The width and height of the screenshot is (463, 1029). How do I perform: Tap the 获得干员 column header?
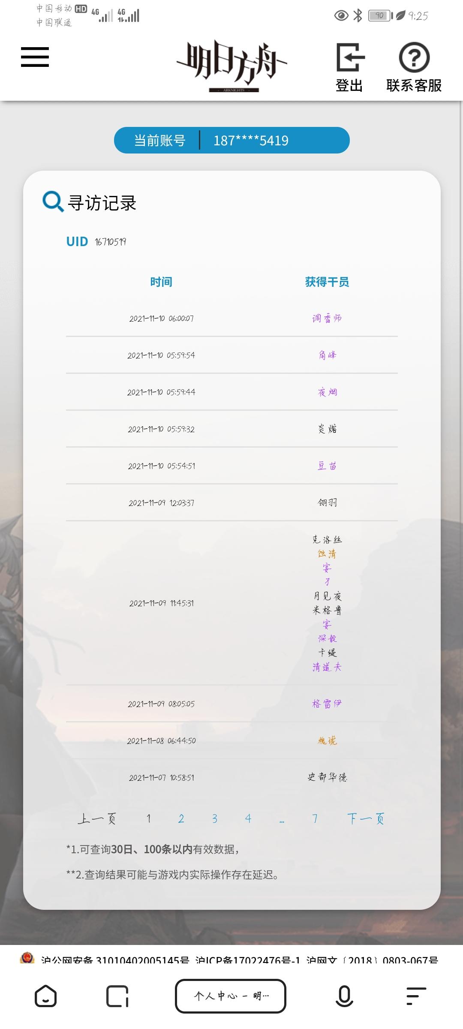(x=327, y=282)
